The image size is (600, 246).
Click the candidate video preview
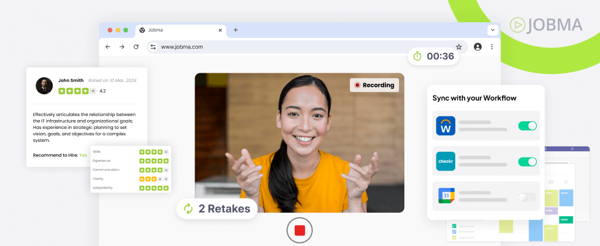click(299, 143)
